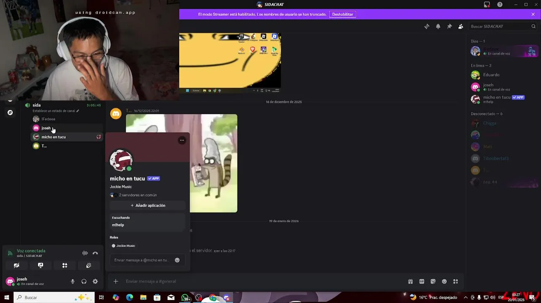Screen dimensions: 541x303
Task: Message @micho en tucu from the profile field
Action: (142, 260)
